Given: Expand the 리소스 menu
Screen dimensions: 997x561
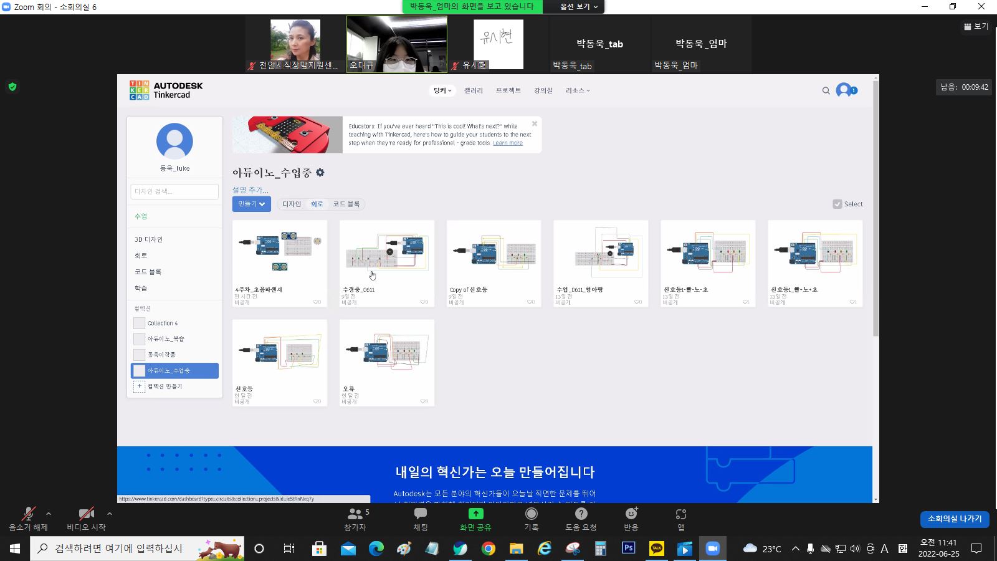Looking at the screenshot, I should point(577,90).
